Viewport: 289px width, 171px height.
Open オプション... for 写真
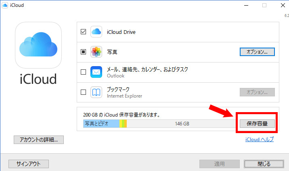coord(257,52)
